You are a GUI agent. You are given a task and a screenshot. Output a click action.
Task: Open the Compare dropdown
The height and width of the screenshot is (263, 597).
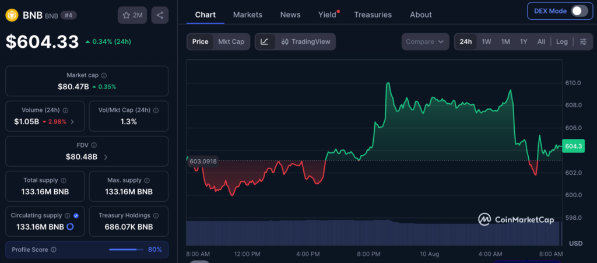click(x=425, y=42)
